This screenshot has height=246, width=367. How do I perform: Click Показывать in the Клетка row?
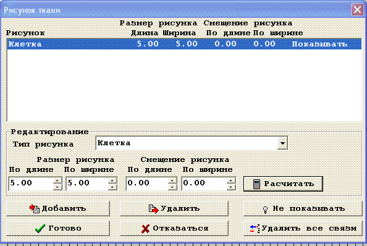(319, 44)
